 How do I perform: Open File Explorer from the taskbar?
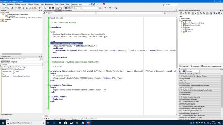tap(60, 123)
